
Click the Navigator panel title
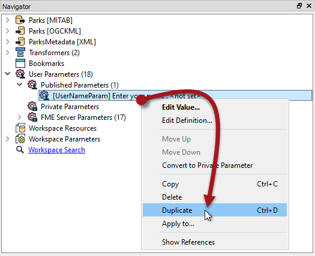(x=16, y=7)
